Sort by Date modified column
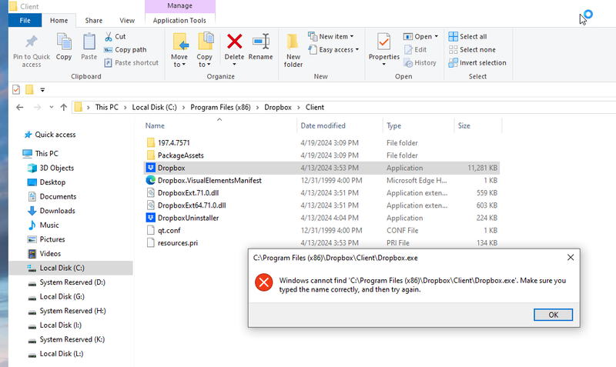The image size is (616, 367). (323, 125)
